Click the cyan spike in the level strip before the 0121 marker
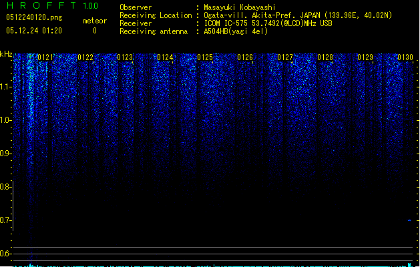The width and height of the screenshot is (420, 267). 31,266
